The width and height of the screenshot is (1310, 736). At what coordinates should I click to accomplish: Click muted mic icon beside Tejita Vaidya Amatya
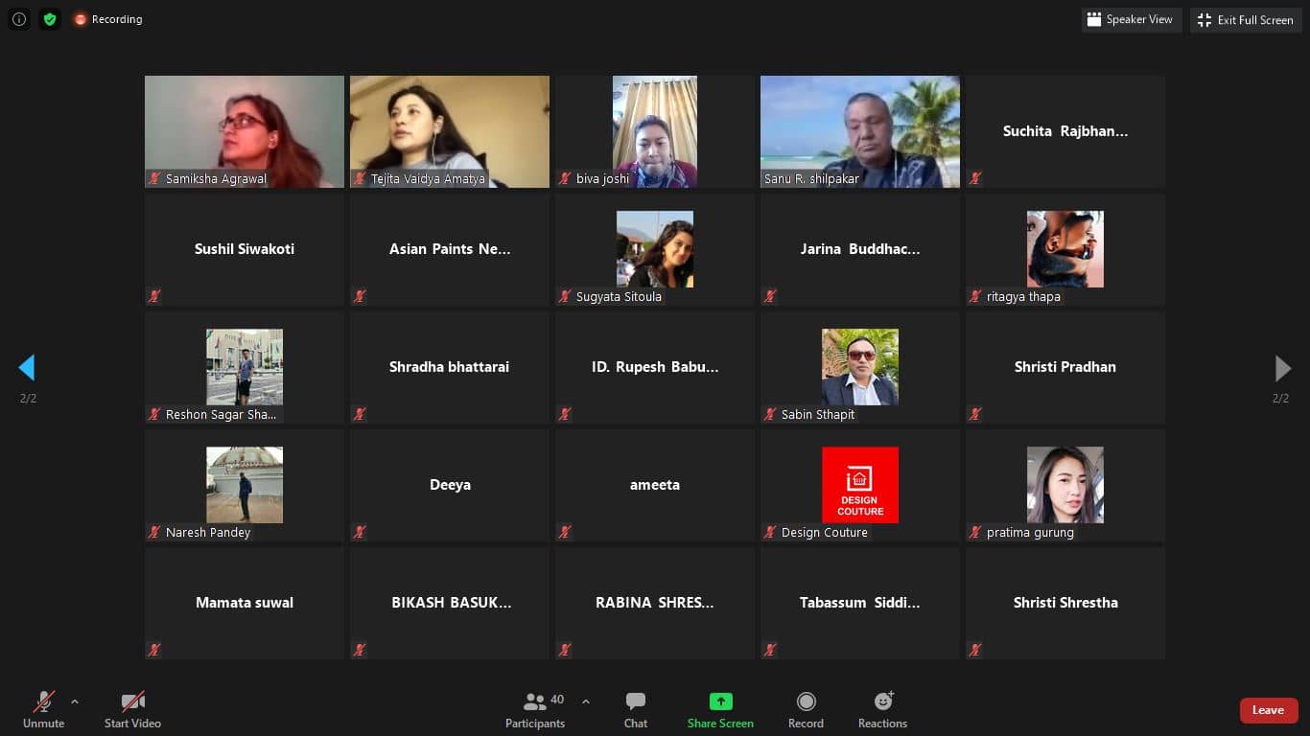click(360, 178)
